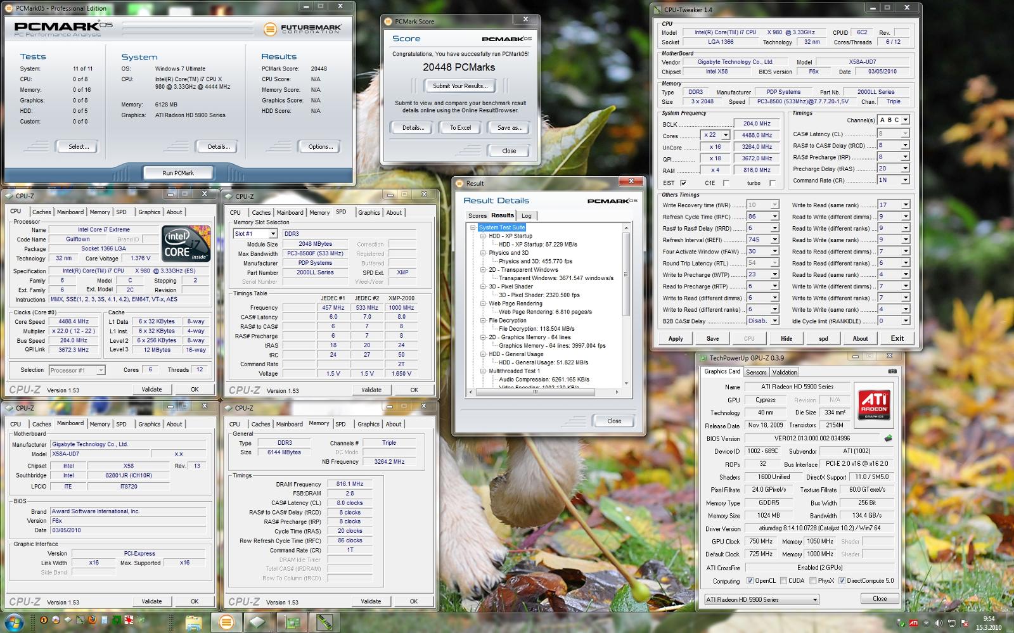This screenshot has width=1014, height=633.
Task: Click the spd button in CPU-Tweaker
Action: [823, 338]
